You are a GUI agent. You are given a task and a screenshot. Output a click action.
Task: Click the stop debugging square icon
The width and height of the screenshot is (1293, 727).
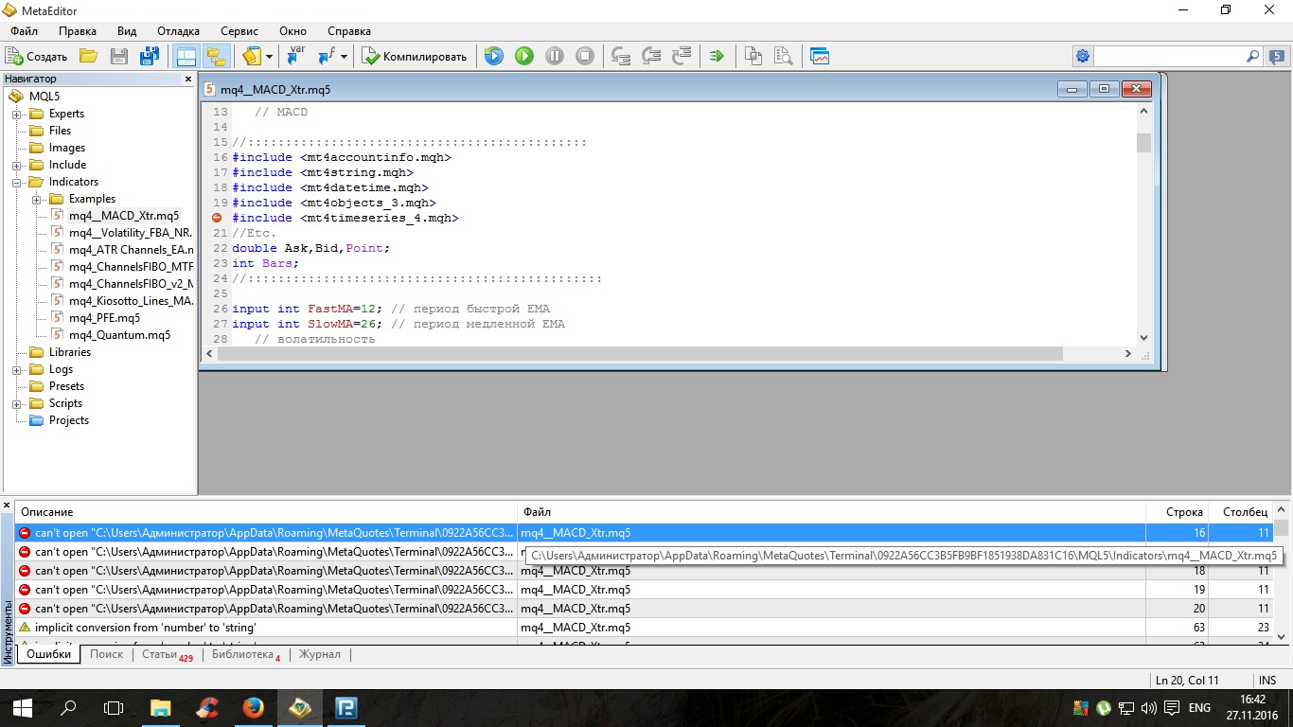click(x=585, y=57)
